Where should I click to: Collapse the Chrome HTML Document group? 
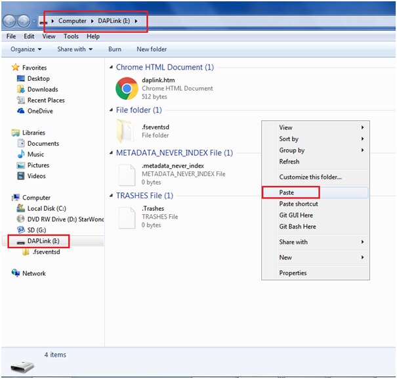[111, 67]
